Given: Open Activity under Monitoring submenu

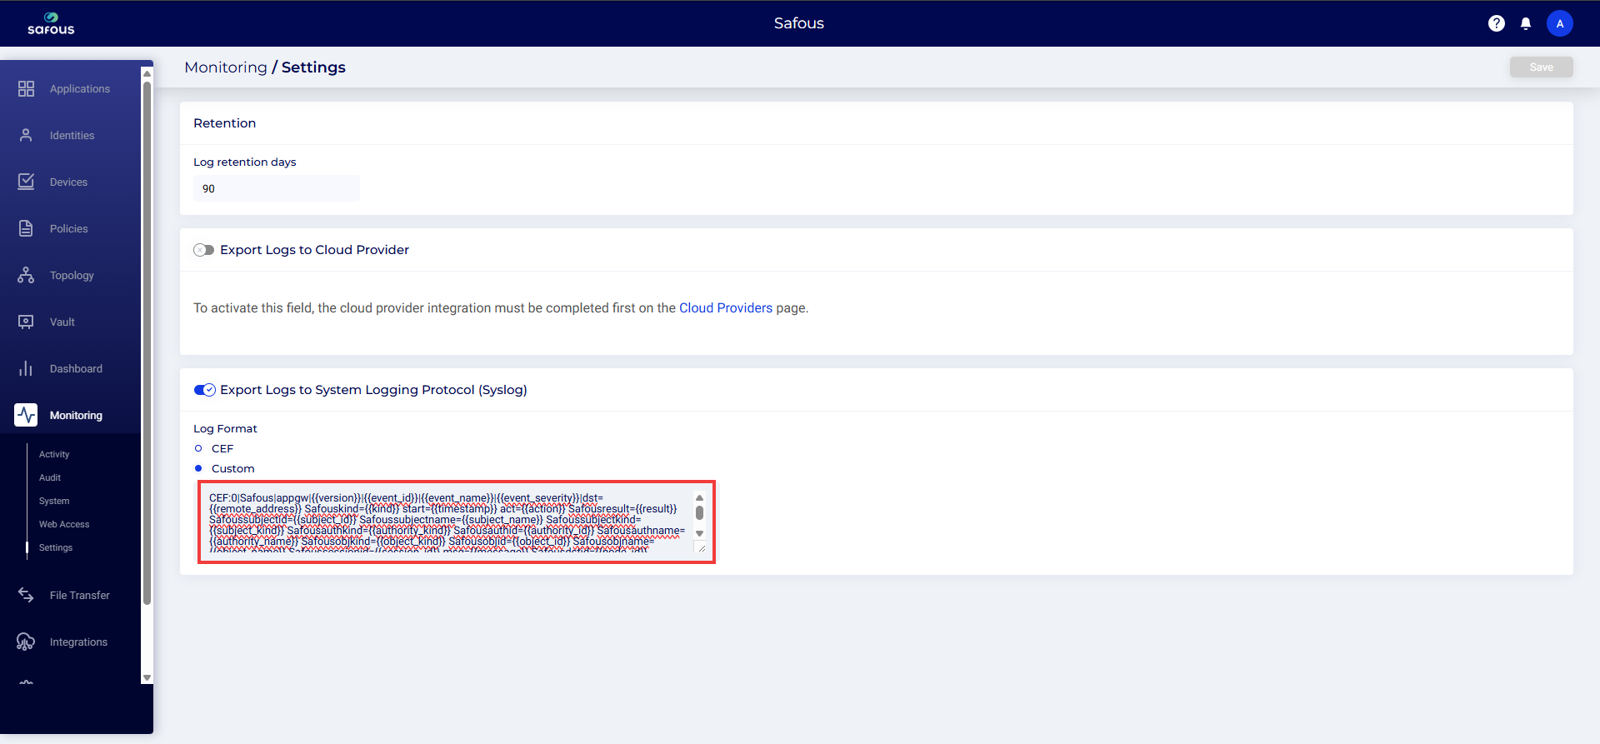Looking at the screenshot, I should click(54, 454).
